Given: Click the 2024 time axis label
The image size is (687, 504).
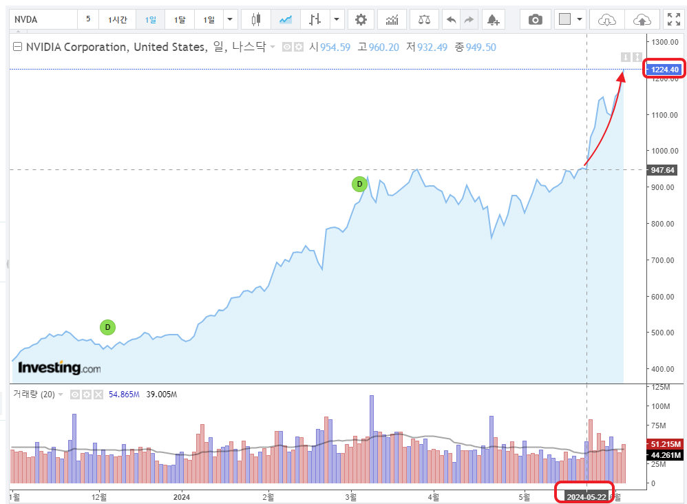Looking at the screenshot, I should click(x=182, y=497).
